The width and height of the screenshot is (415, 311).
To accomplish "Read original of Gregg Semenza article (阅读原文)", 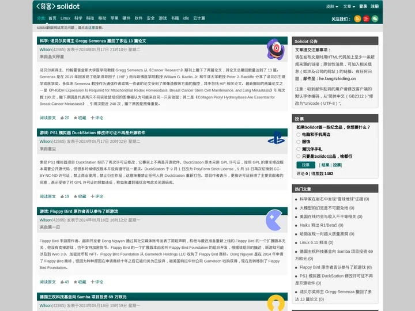I will [48, 118].
